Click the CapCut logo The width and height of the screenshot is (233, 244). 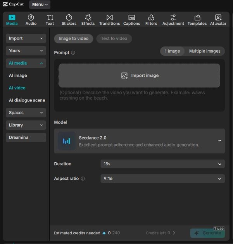tap(13, 4)
